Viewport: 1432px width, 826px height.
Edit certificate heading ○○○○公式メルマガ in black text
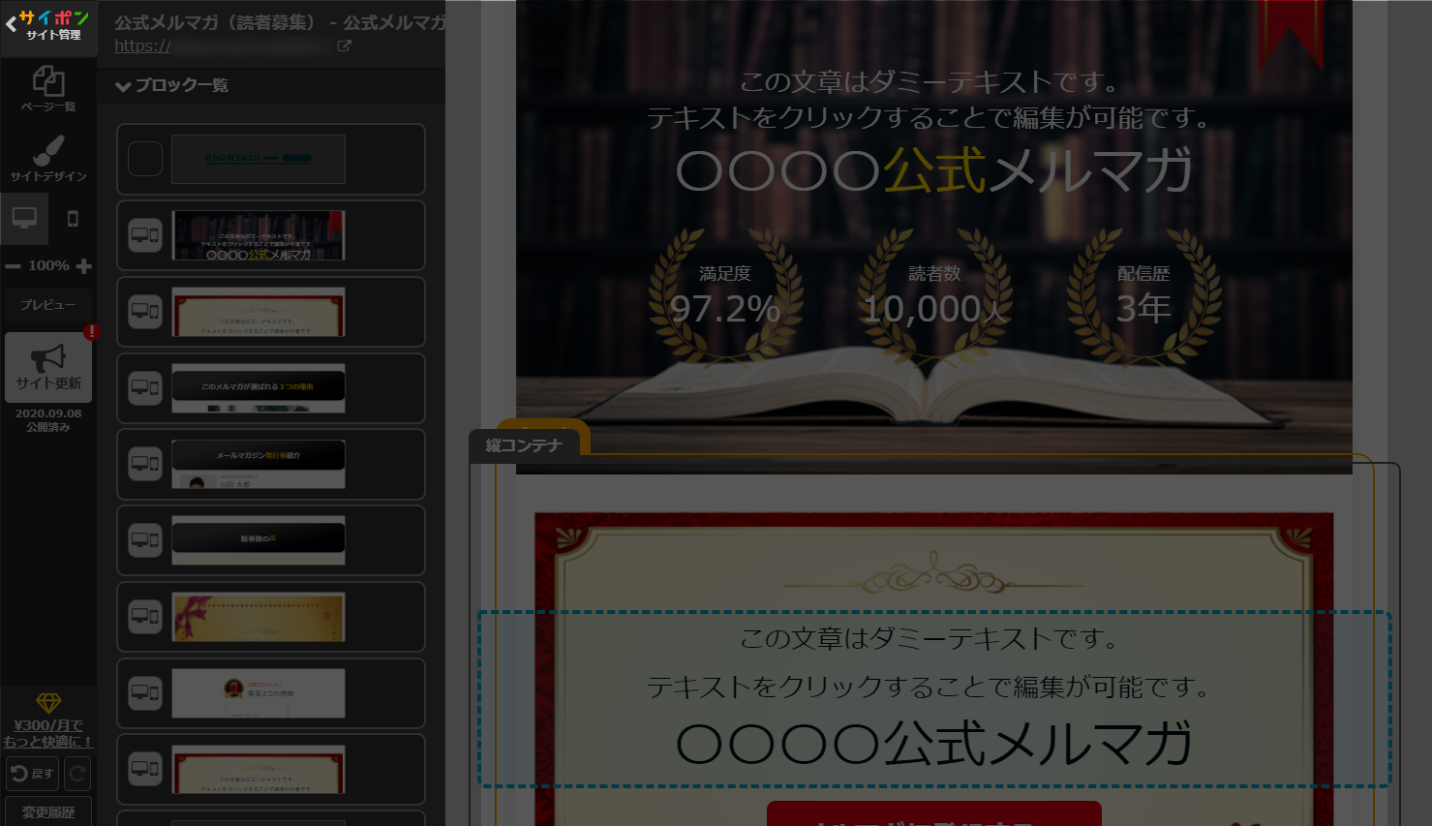coord(934,744)
